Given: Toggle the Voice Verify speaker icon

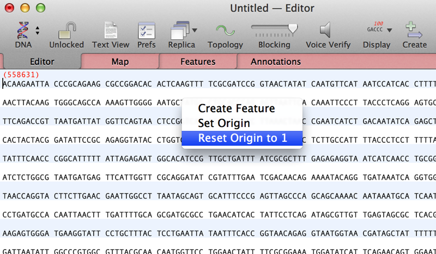Looking at the screenshot, I should [x=325, y=29].
